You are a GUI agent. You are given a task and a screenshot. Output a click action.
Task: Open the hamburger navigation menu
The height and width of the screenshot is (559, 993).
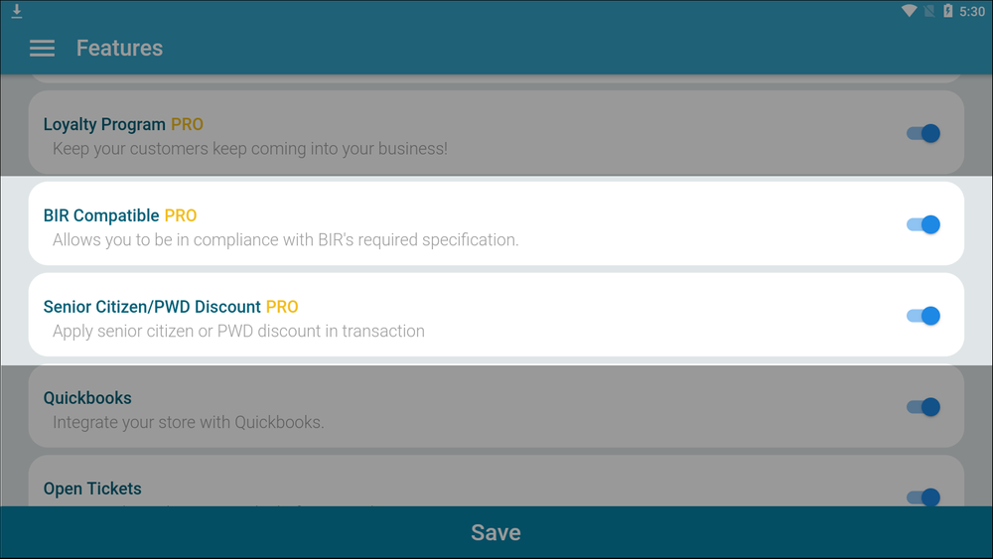click(42, 49)
